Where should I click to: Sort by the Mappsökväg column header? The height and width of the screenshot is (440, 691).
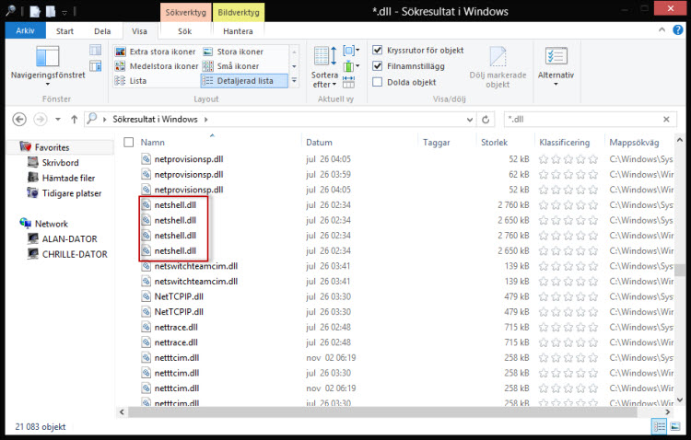tap(634, 143)
